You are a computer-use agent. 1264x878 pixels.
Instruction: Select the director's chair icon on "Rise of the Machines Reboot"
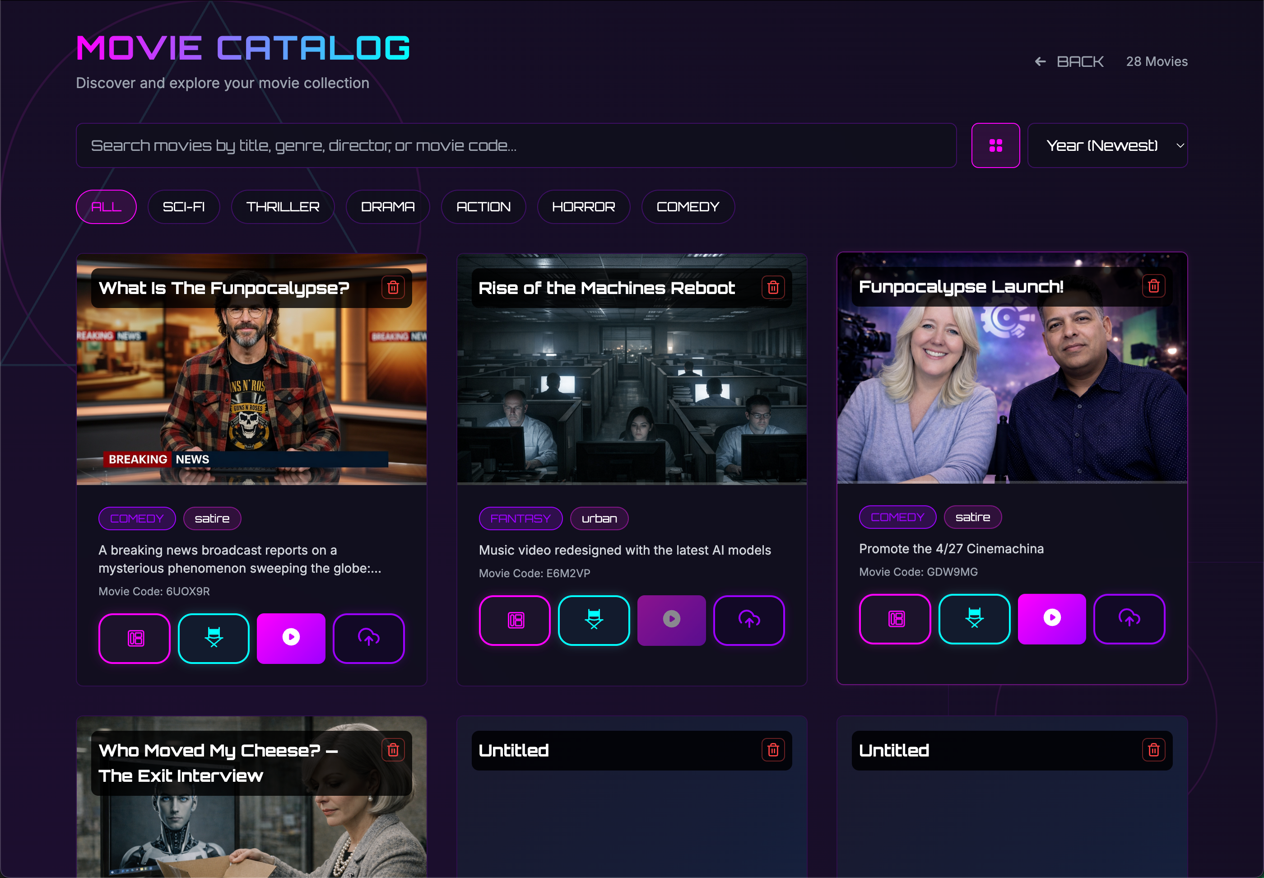click(593, 621)
